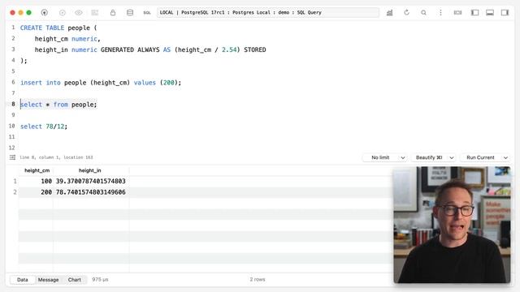Click the cursor position status text

[56, 157]
